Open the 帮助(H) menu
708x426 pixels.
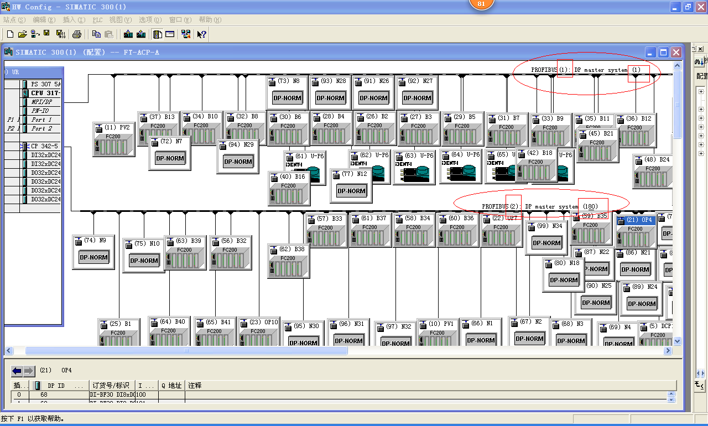(x=210, y=20)
